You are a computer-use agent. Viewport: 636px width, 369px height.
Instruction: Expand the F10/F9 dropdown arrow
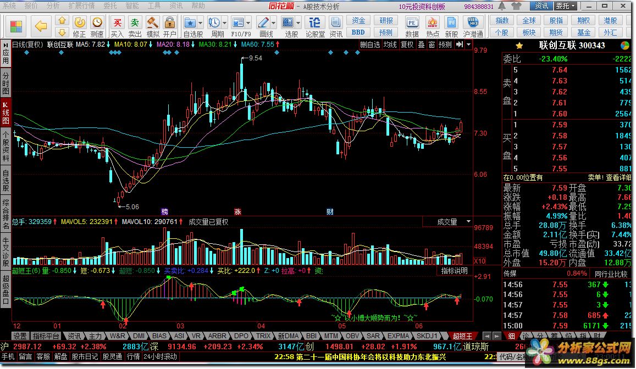(248, 23)
